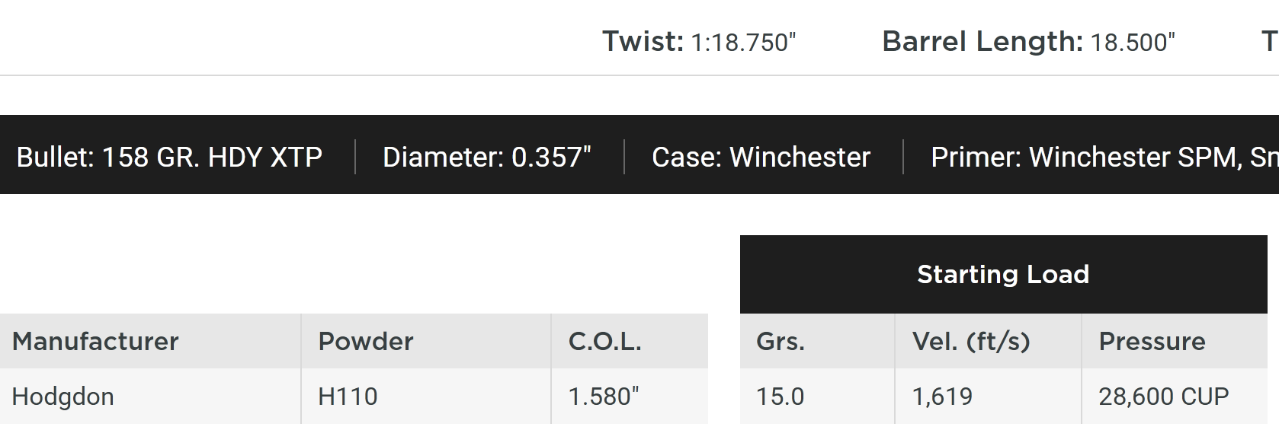Click the Grs. column header
The width and height of the screenshot is (1279, 446).
pos(781,341)
